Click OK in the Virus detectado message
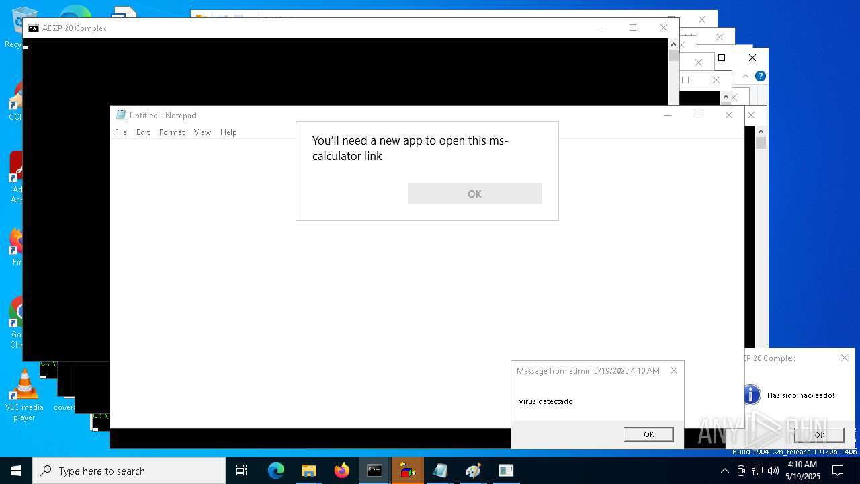This screenshot has height=484, width=860. 648,434
